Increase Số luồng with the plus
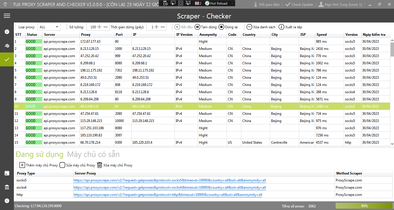 99,27
